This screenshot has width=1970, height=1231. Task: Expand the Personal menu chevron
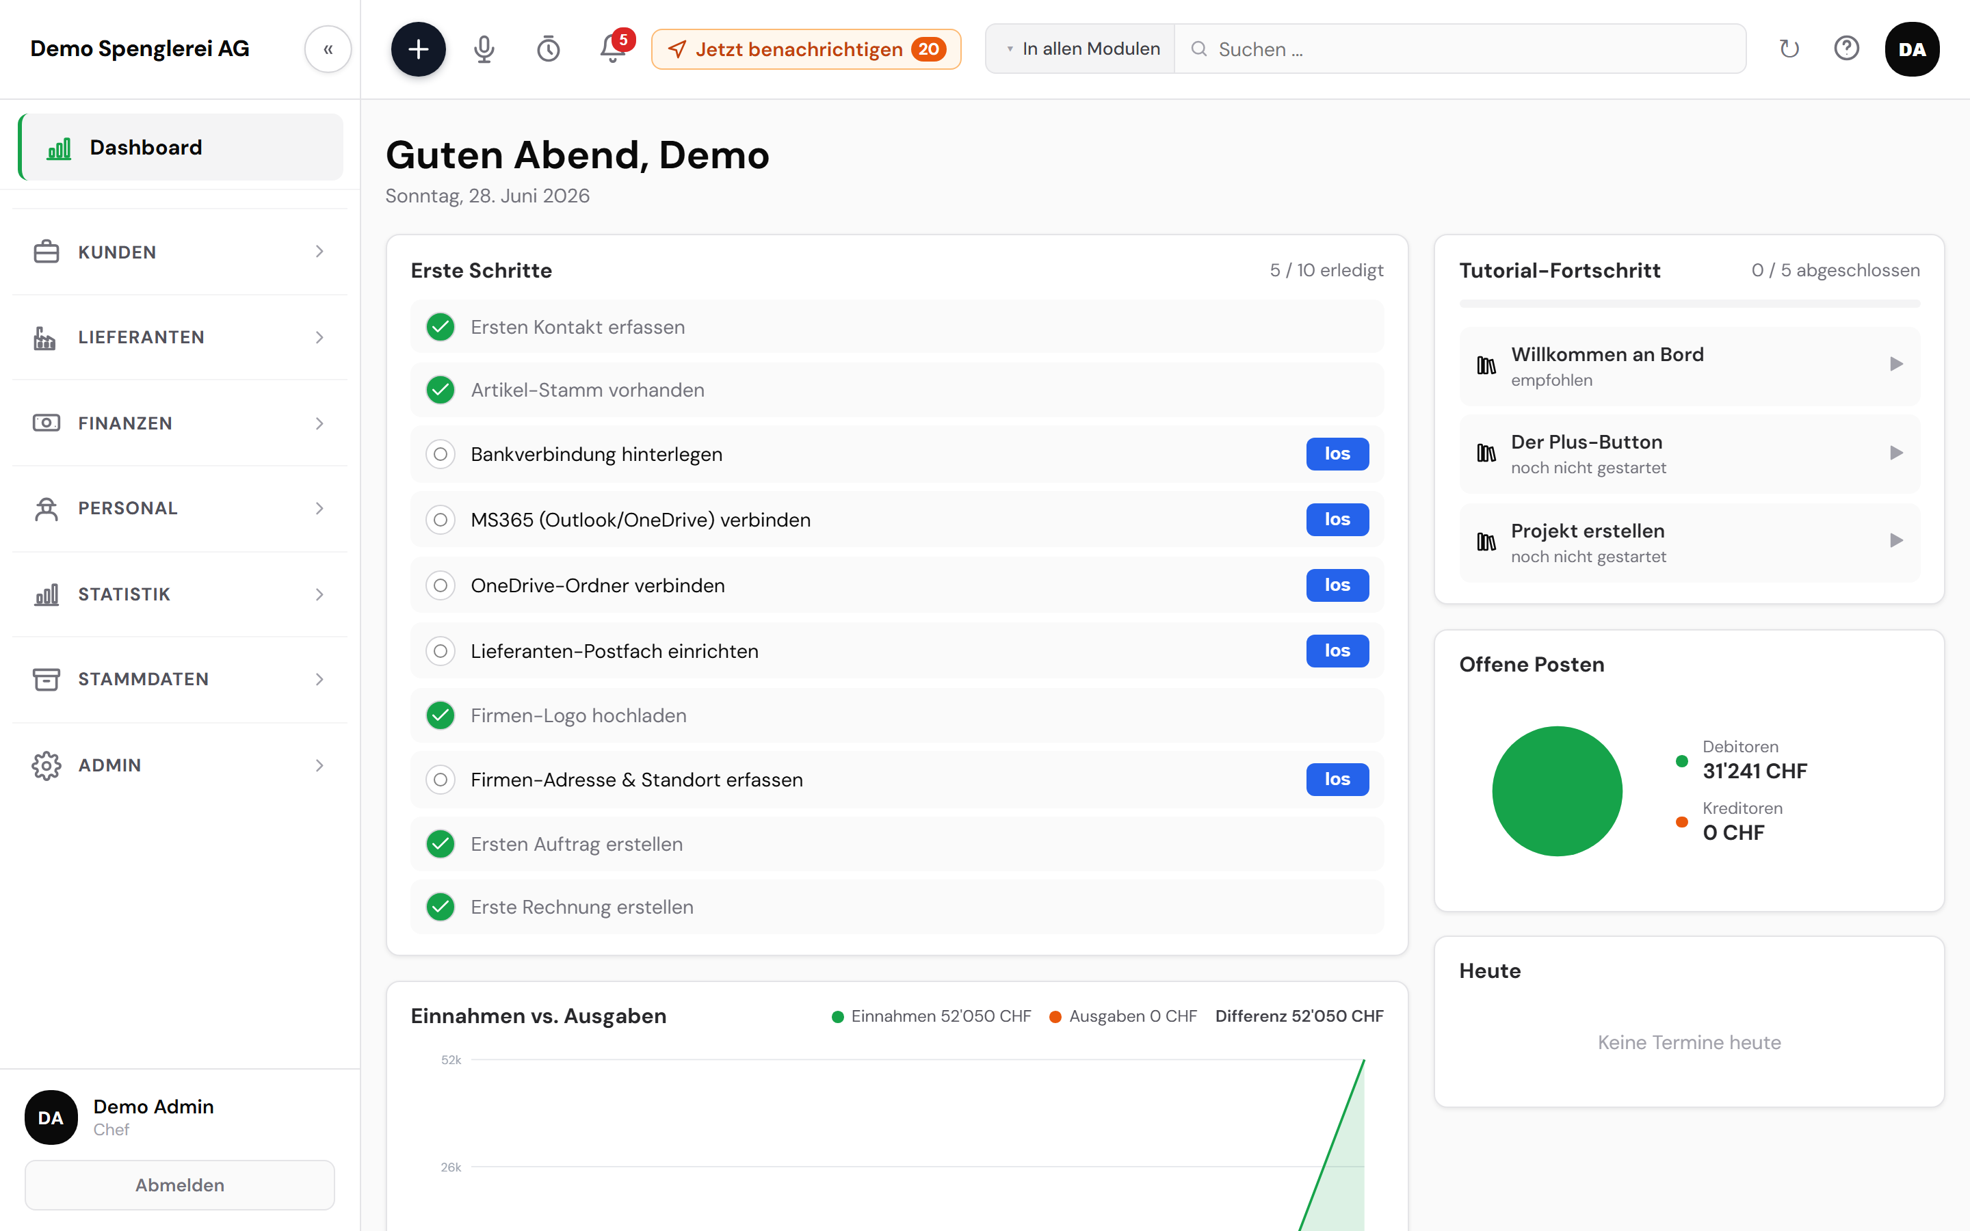pyautogui.click(x=319, y=508)
